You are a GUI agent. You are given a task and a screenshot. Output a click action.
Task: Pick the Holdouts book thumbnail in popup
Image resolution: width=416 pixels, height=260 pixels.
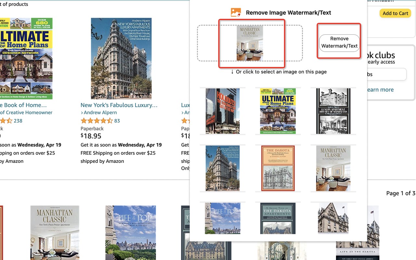point(223,111)
